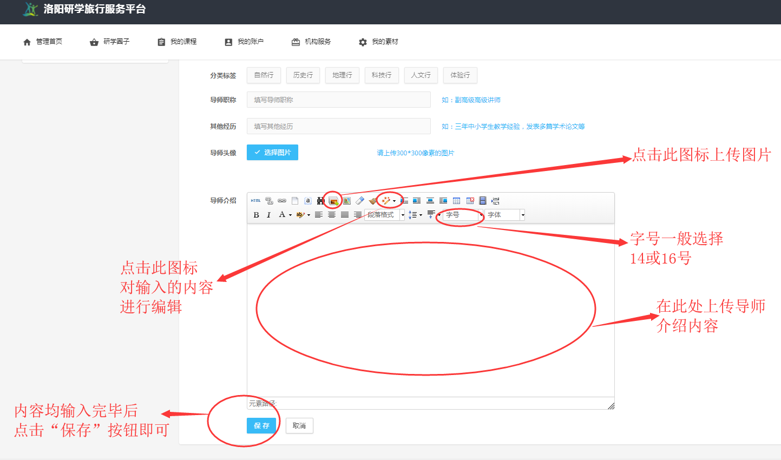Viewport: 781px width, 460px height.
Task: Apply font color with the A button
Action: 282,215
